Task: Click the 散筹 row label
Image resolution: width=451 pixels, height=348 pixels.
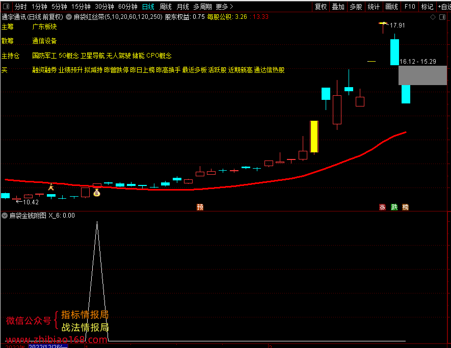Action: (8, 41)
